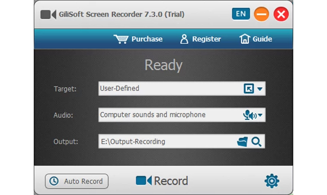The image size is (327, 195).
Task: Expand the Target dropdown arrow
Action: click(260, 89)
